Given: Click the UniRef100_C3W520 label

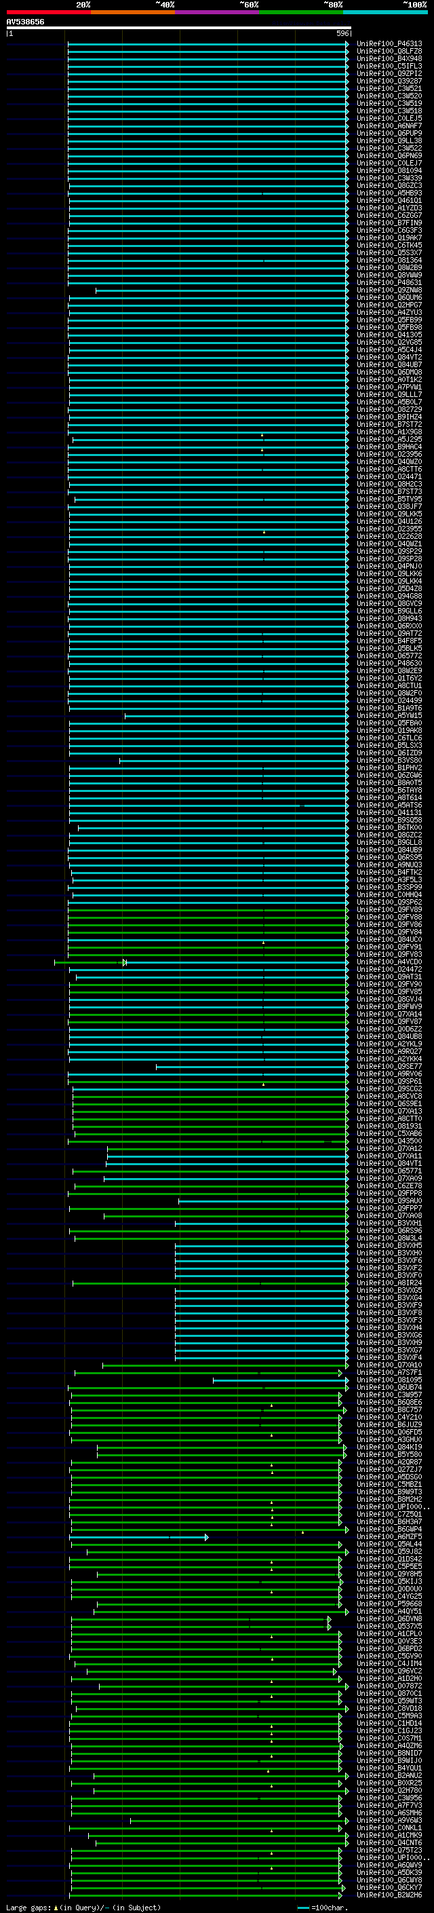Looking at the screenshot, I should tap(389, 96).
